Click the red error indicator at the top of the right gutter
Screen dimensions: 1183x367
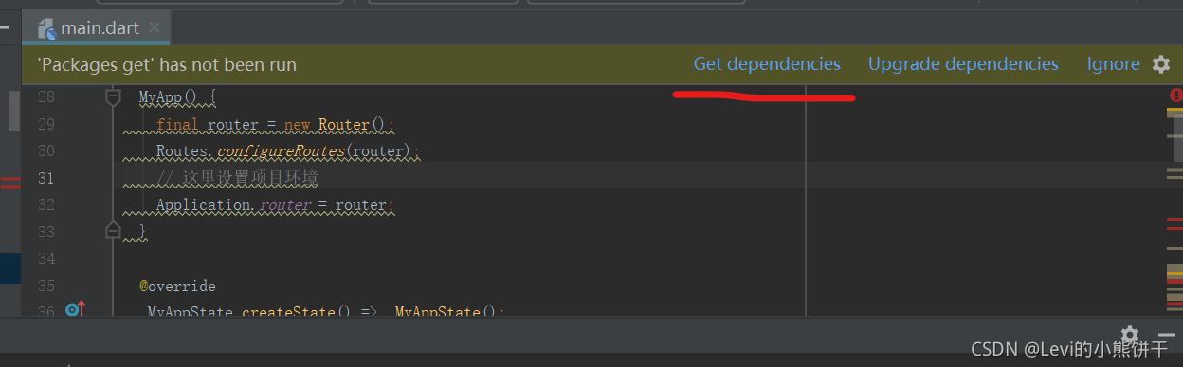pyautogui.click(x=1175, y=95)
